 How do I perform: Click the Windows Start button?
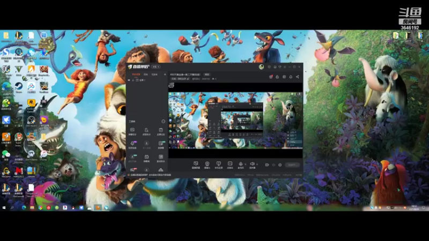click(4, 208)
